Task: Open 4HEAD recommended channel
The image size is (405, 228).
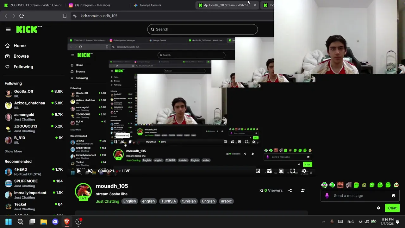Action: [x=34, y=172]
